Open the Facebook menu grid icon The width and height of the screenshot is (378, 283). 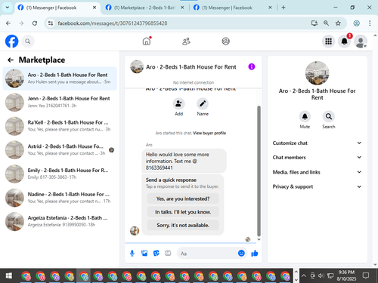[x=328, y=42]
